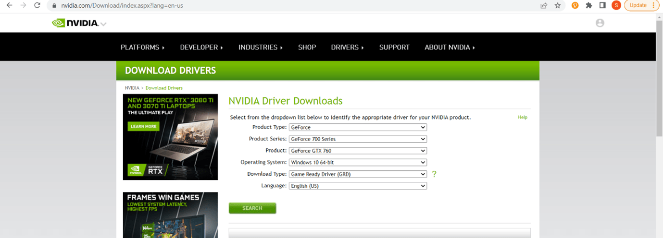Screen dimensions: 663x238
Task: Open the About NVIDIA menu
Action: pyautogui.click(x=450, y=47)
